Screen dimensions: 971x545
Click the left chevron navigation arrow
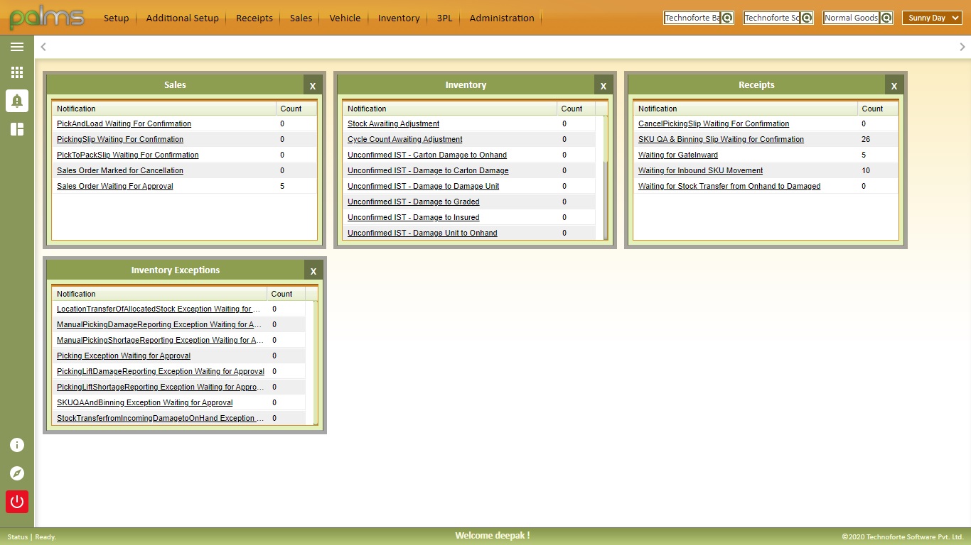43,46
